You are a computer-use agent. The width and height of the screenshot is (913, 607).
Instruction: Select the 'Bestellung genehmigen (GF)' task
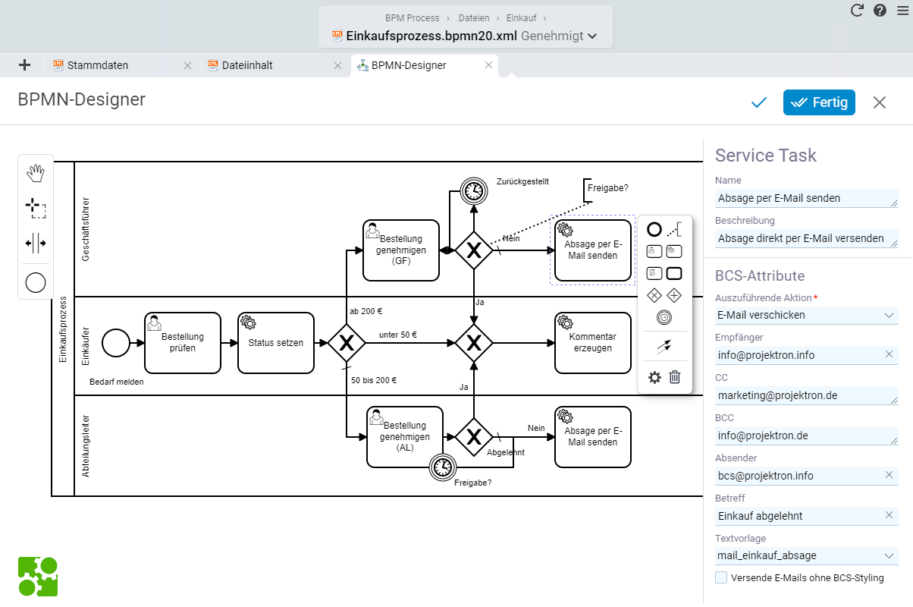(x=402, y=250)
